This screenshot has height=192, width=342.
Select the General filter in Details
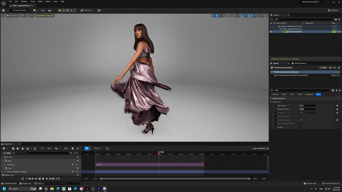(275, 94)
